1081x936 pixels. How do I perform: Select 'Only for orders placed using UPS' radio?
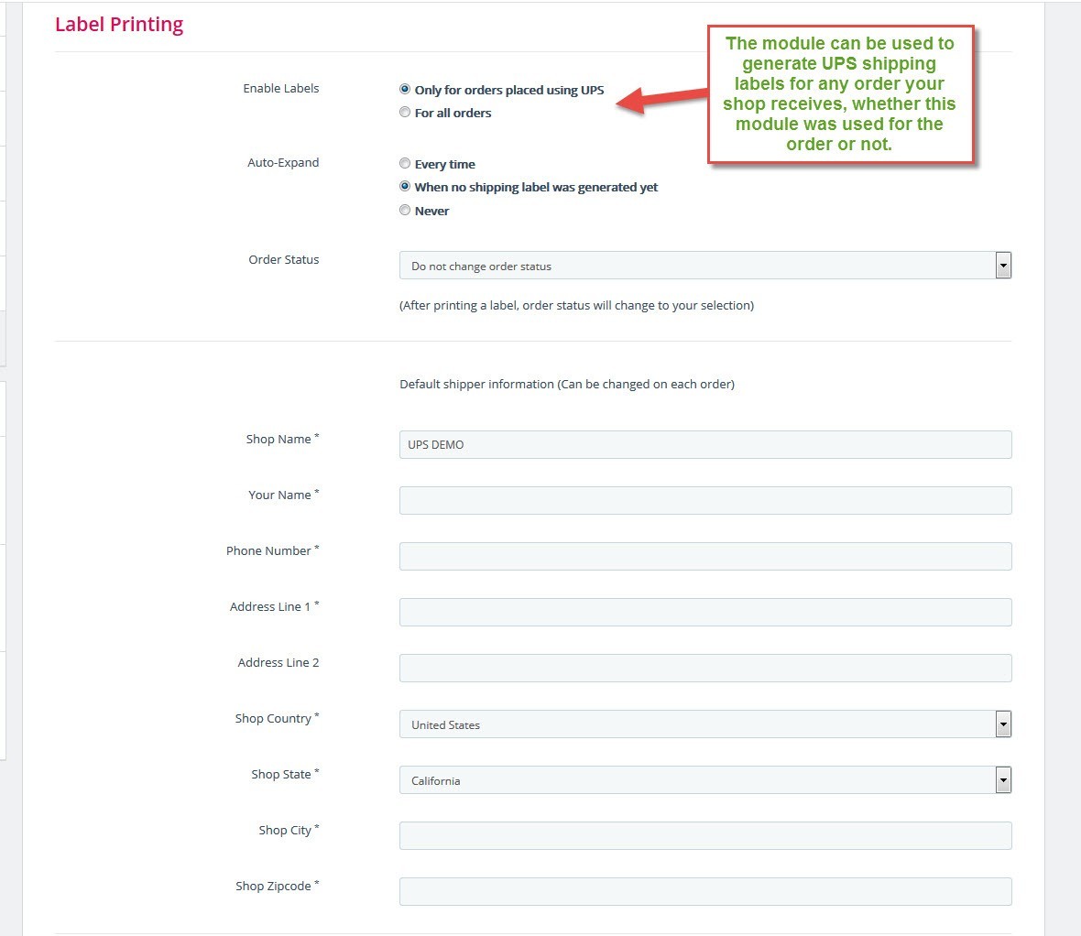coord(405,89)
